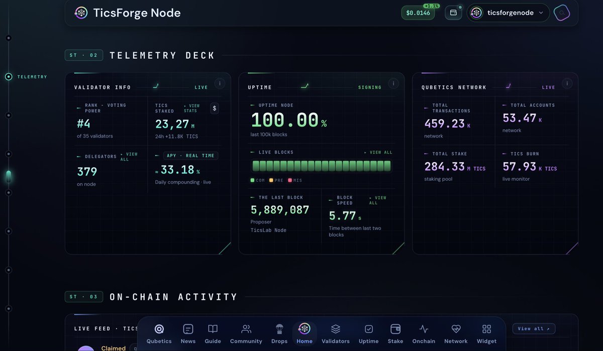Select Home in the bottom dock

click(x=305, y=333)
